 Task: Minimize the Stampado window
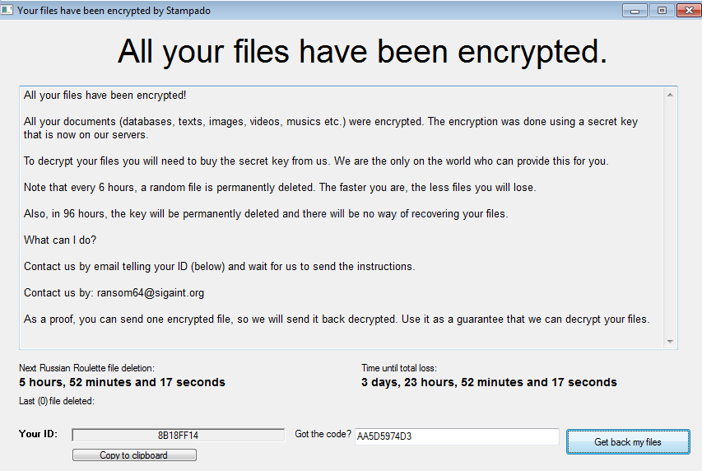(x=635, y=11)
